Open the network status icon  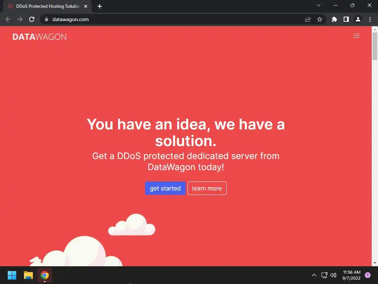tap(324, 275)
